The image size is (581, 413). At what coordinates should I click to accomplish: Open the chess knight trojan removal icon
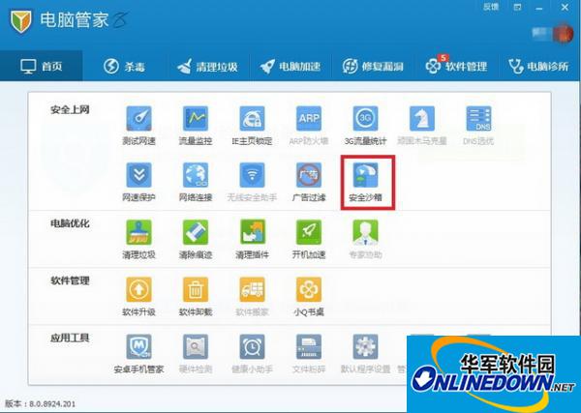pyautogui.click(x=422, y=119)
